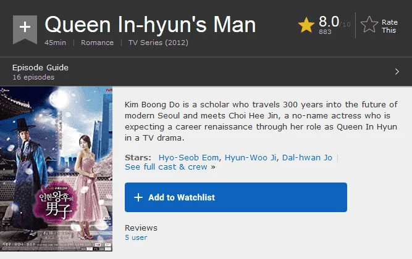
Task: Click the 8.0 rating score
Action: click(x=329, y=21)
